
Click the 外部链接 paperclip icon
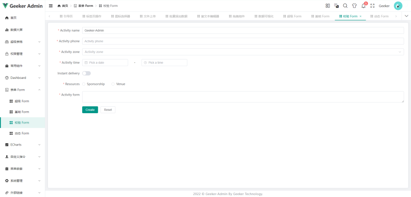point(7,193)
